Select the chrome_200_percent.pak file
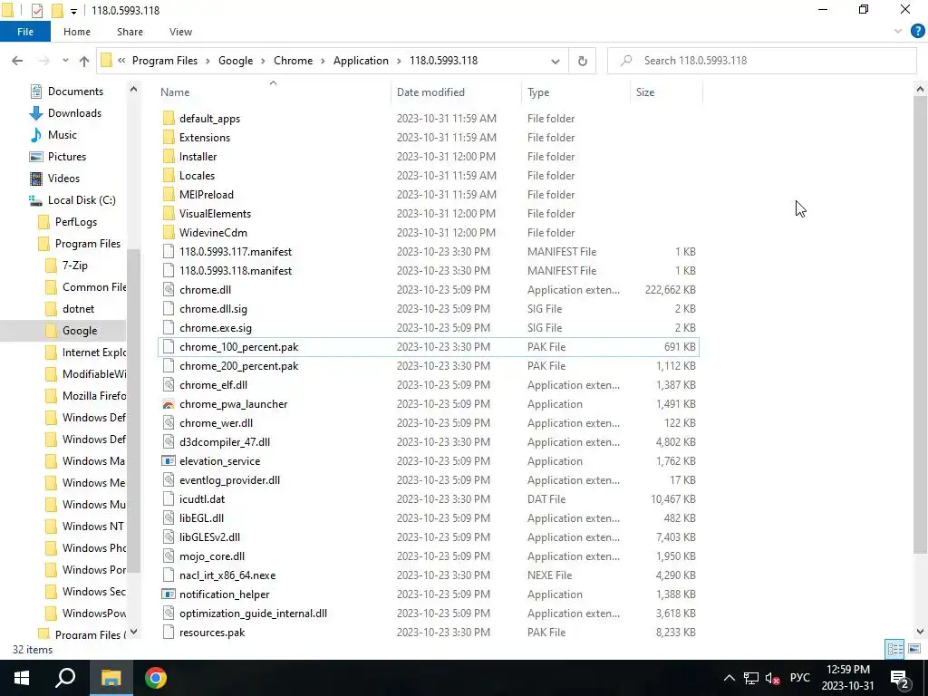Image resolution: width=928 pixels, height=696 pixels. (238, 366)
